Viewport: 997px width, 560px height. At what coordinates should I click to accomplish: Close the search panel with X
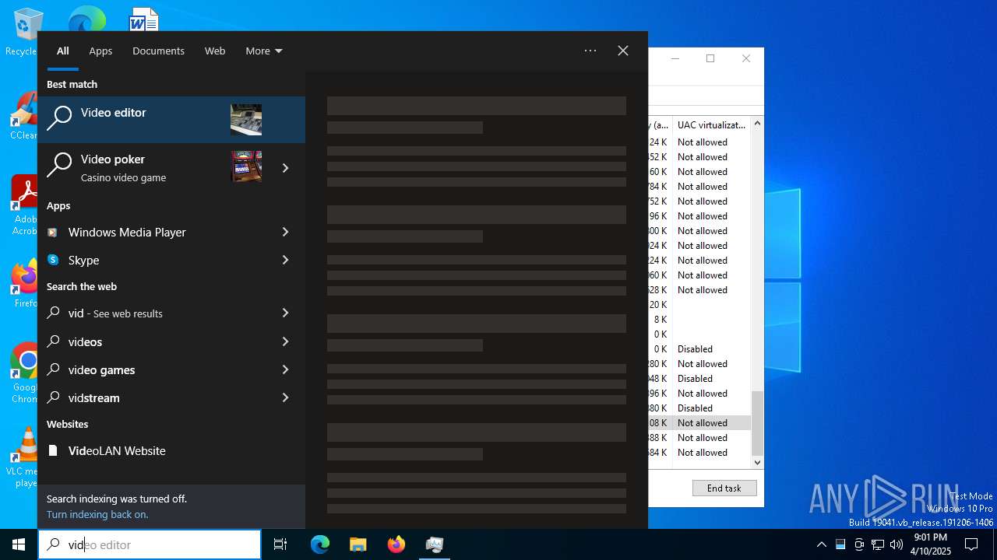[623, 51]
